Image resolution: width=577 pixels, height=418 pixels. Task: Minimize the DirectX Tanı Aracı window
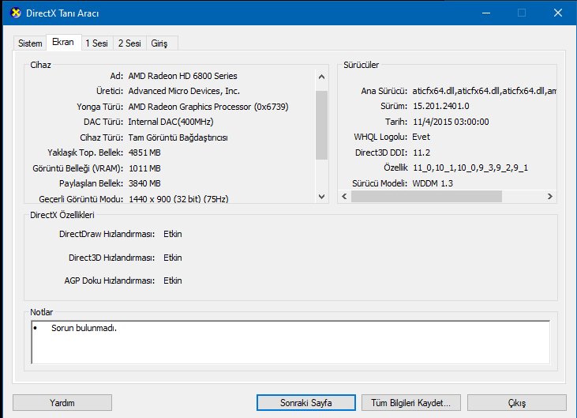[486, 13]
